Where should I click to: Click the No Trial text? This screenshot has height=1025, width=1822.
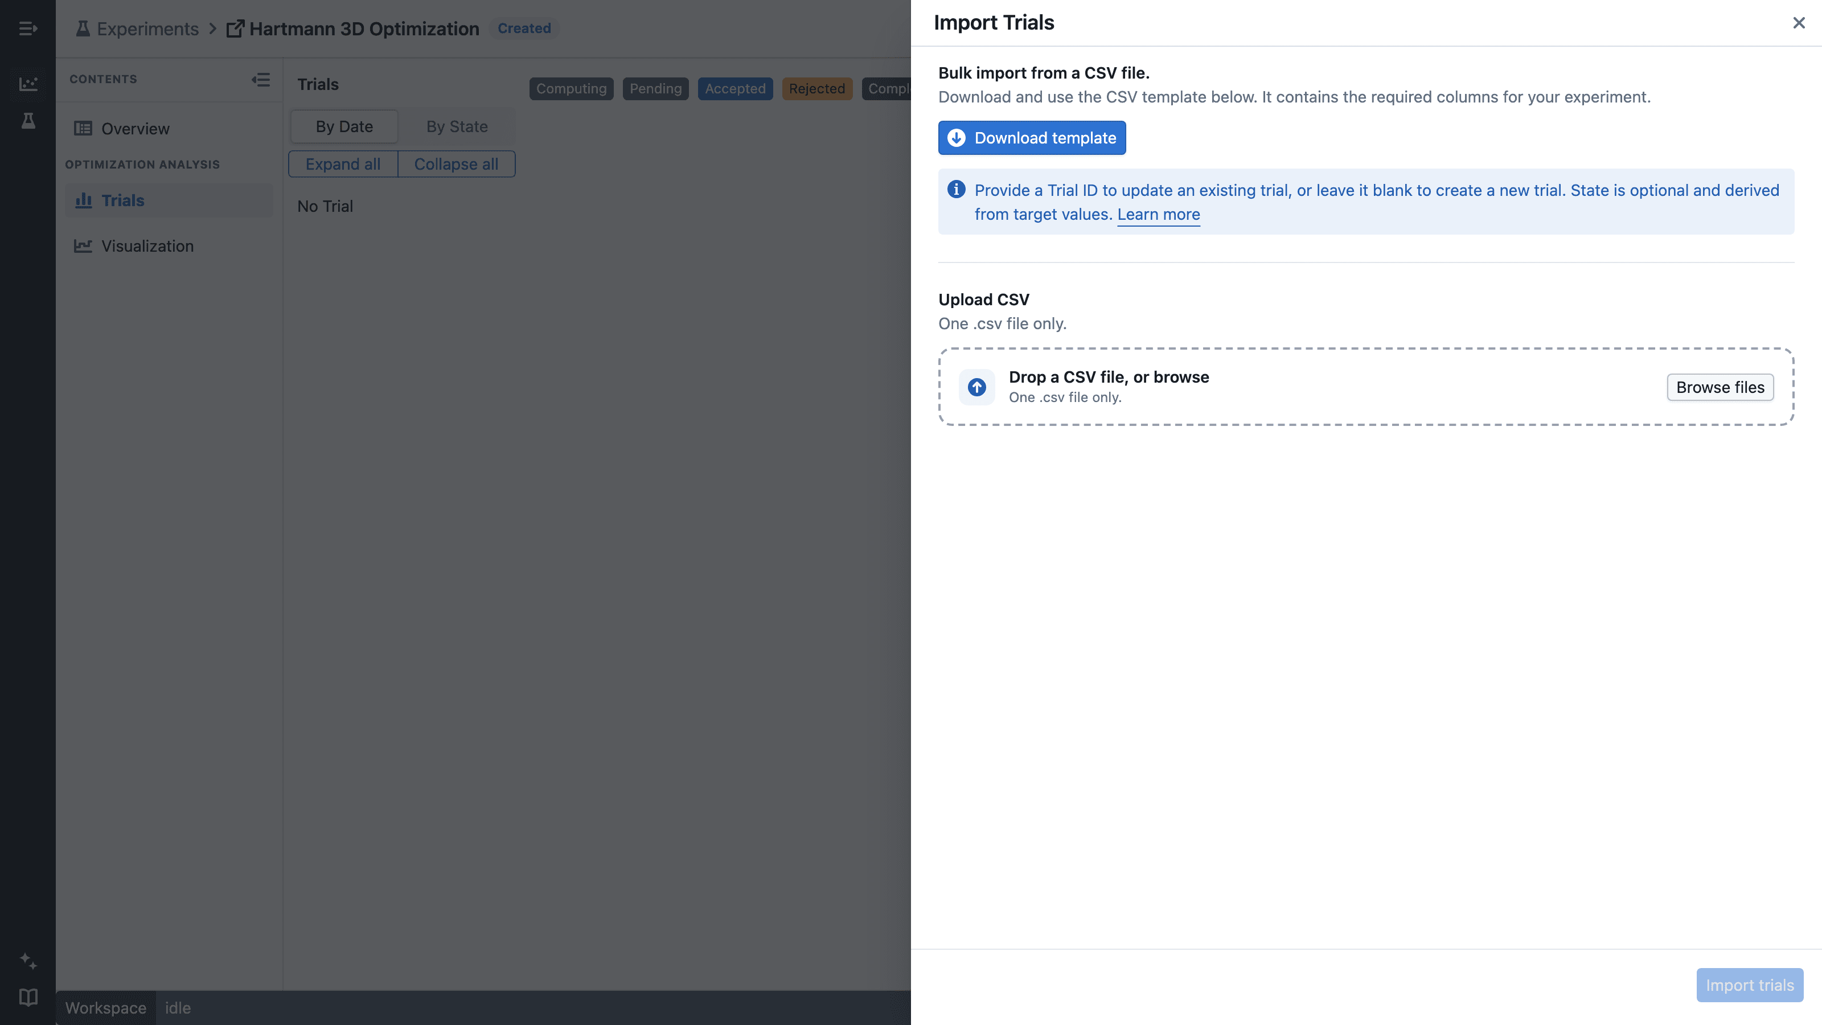pos(325,206)
